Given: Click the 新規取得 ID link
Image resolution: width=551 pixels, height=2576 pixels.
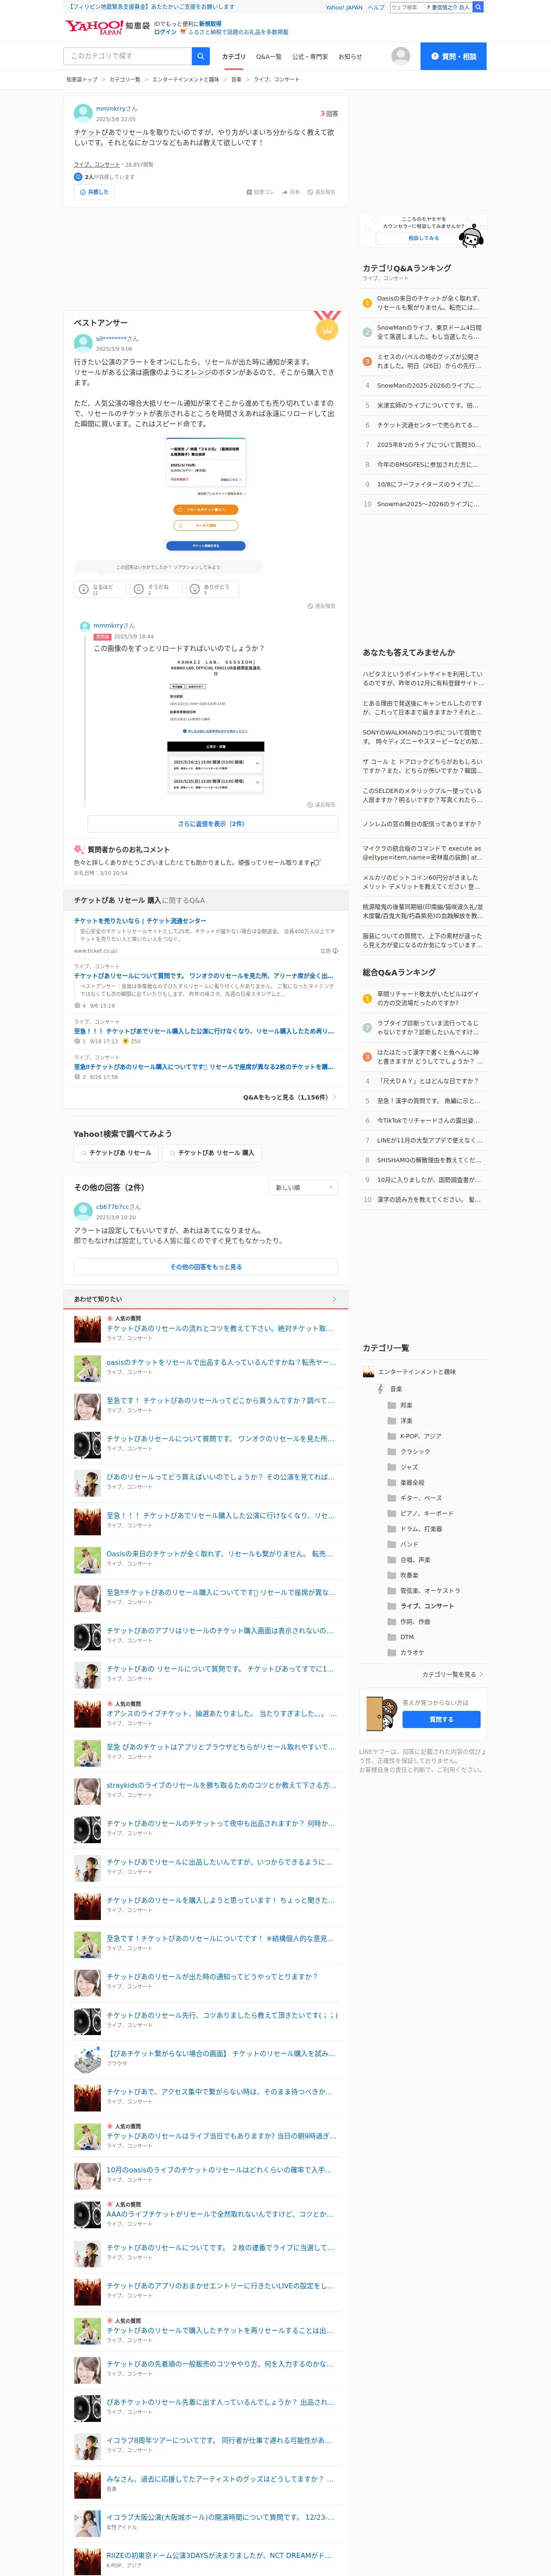Looking at the screenshot, I should point(210,23).
